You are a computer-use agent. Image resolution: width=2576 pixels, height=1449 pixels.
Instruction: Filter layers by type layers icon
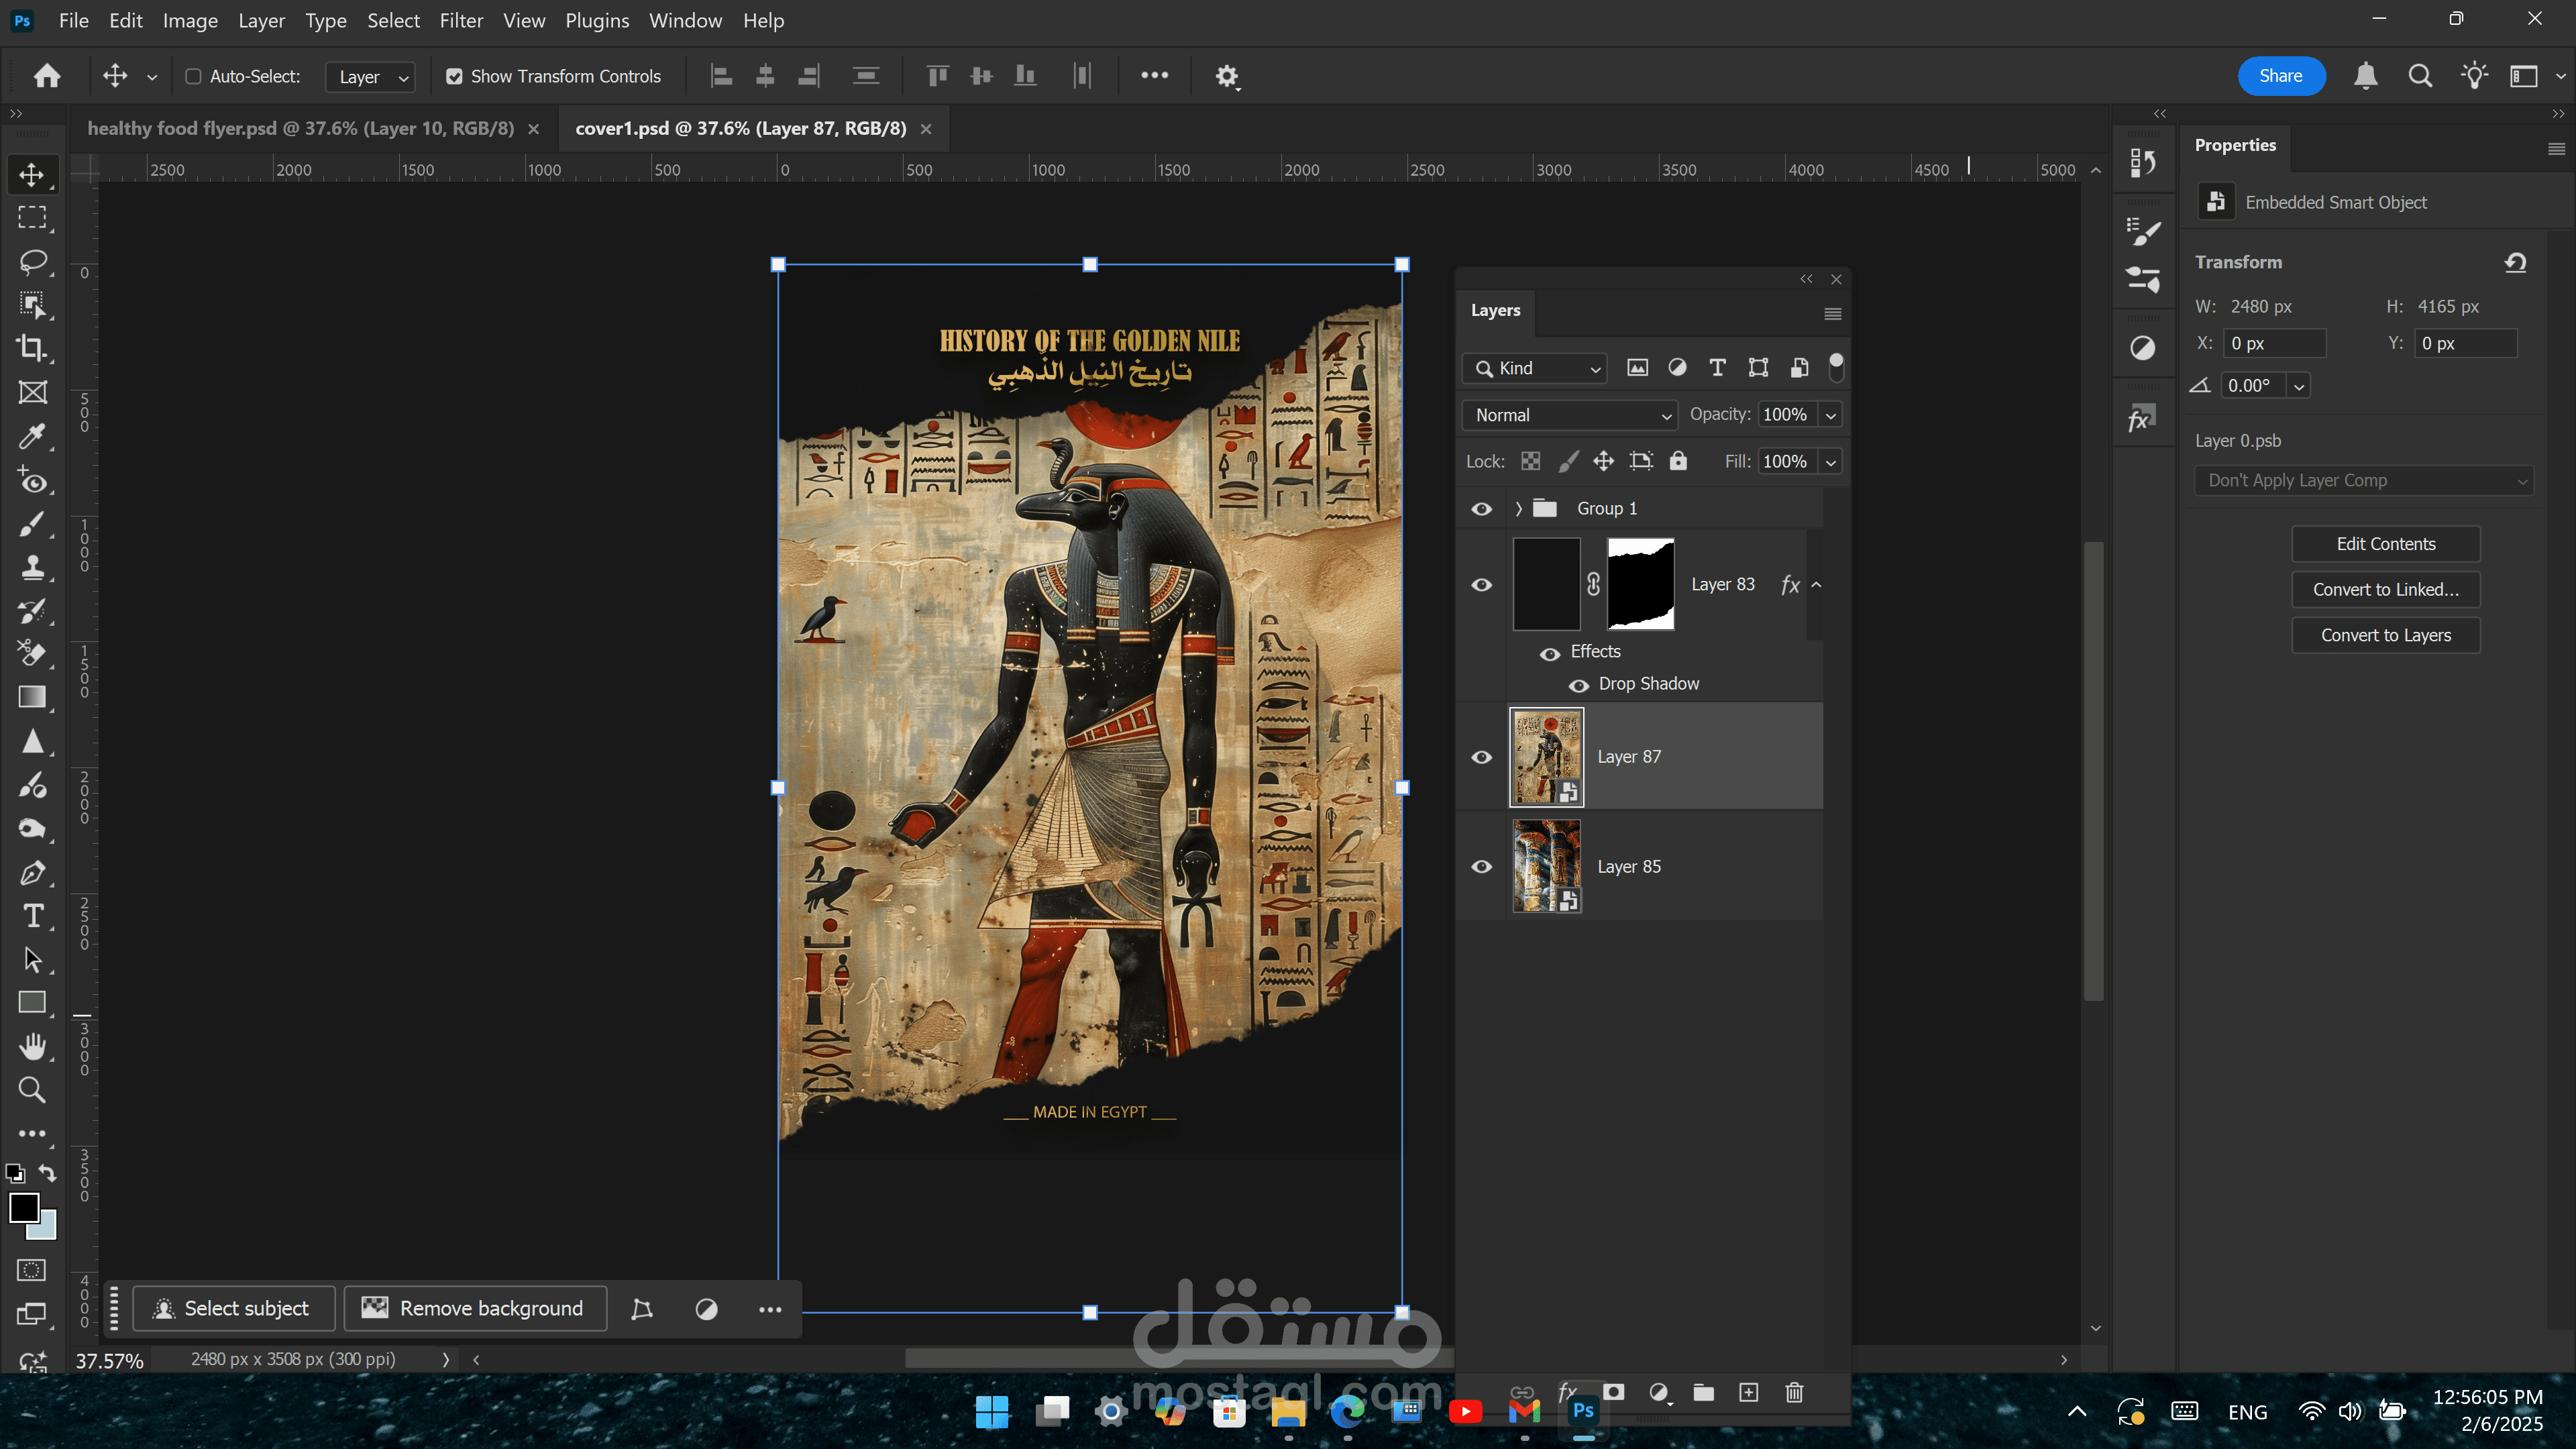tap(1717, 368)
